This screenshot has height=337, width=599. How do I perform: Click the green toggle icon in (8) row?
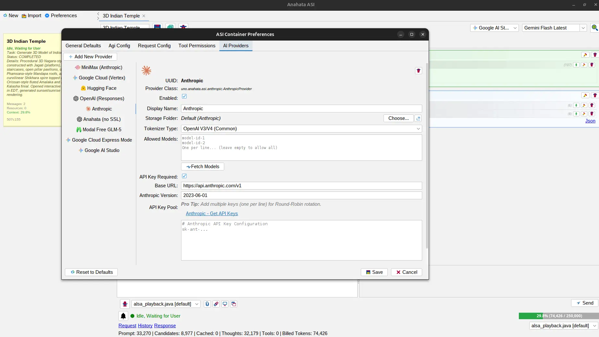tap(576, 114)
